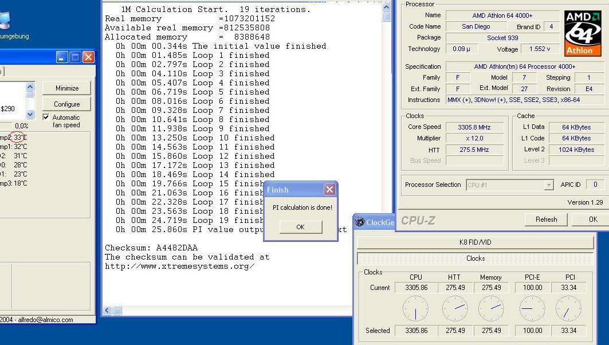This screenshot has height=345, width=609.
Task: Close the SpeedFan window via red X
Action: [x=89, y=57]
